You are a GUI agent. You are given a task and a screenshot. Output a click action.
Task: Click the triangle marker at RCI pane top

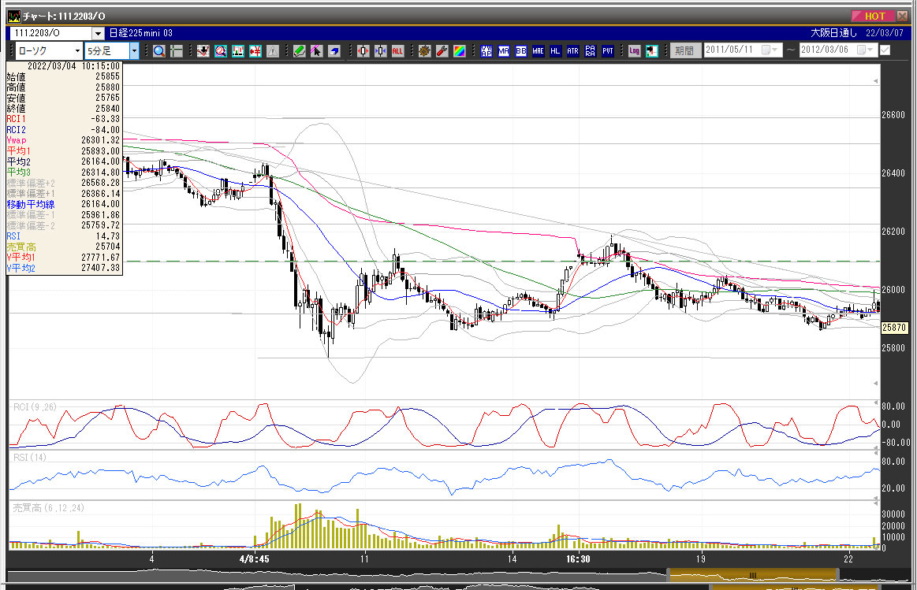(875, 403)
